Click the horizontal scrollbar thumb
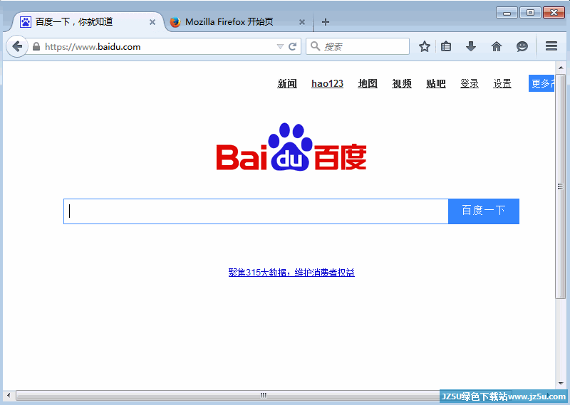570x405 pixels. [264, 395]
